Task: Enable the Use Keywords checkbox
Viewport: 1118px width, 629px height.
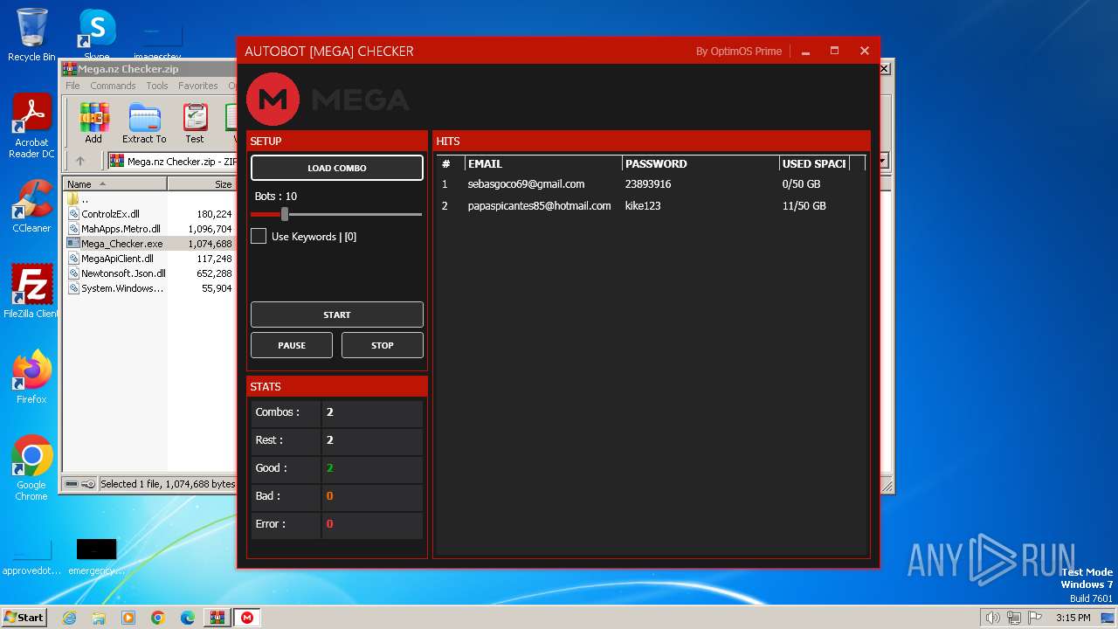Action: click(259, 236)
